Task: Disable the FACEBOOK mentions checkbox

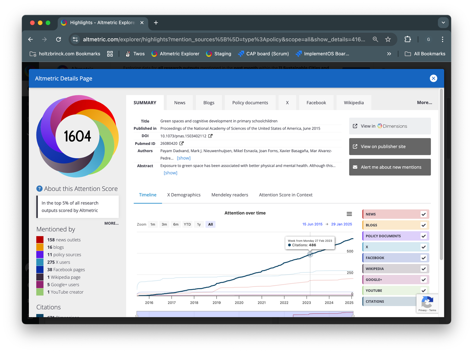Action: (423, 258)
